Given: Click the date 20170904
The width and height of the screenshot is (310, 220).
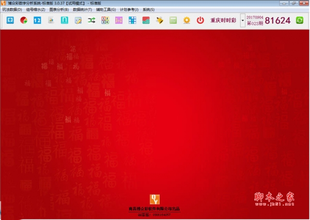Looking at the screenshot, I should point(255,18).
